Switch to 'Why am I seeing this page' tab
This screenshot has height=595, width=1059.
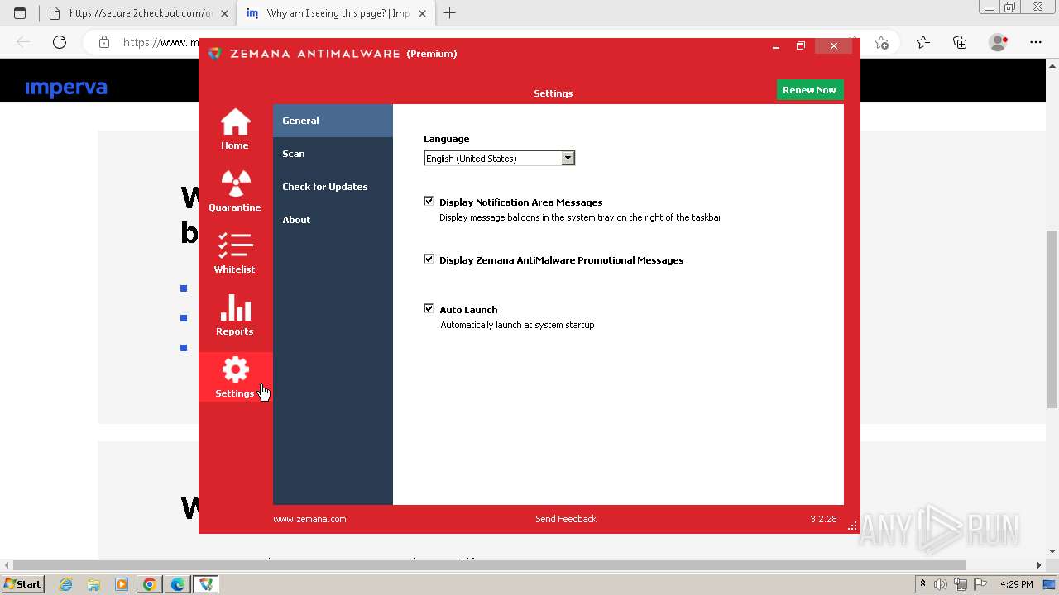click(337, 13)
